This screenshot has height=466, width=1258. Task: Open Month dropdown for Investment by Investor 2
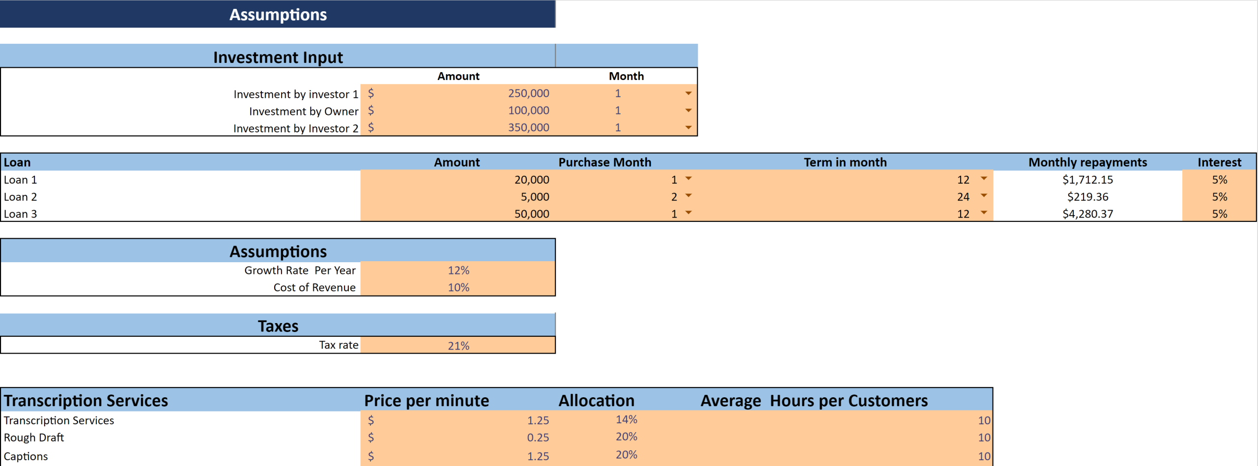(x=688, y=128)
